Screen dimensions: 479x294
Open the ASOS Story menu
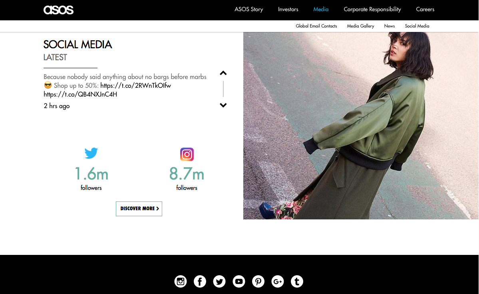point(248,10)
